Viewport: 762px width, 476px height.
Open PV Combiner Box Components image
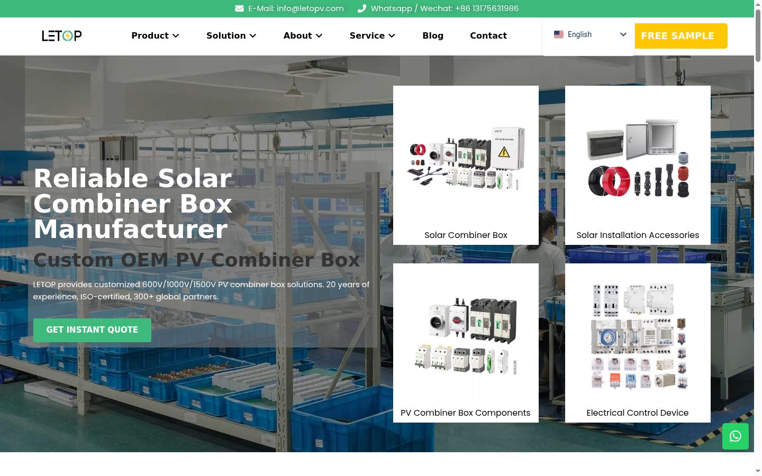pos(466,335)
